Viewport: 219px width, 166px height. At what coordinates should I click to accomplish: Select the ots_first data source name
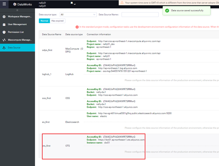(x=46, y=146)
